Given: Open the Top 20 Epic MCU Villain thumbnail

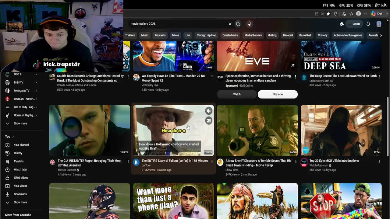Looking at the screenshot, I should (x=341, y=130).
